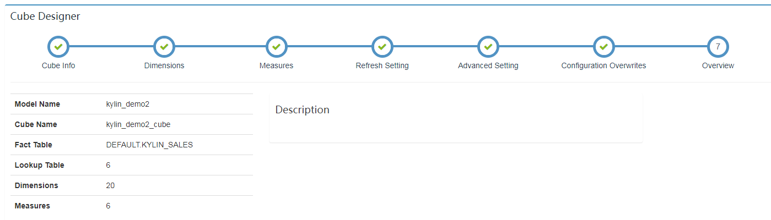Open the Refresh Setting label

[382, 65]
